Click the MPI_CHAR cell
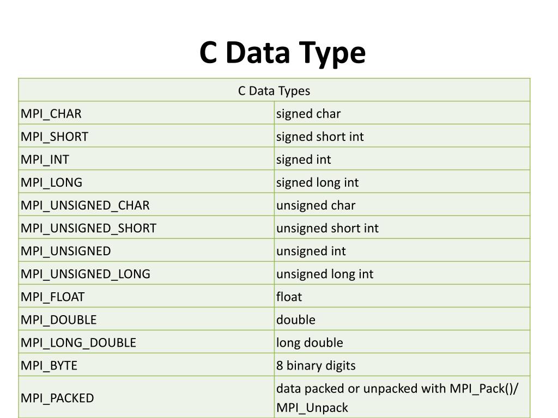Viewport: 558px width, 418px height. 146,113
